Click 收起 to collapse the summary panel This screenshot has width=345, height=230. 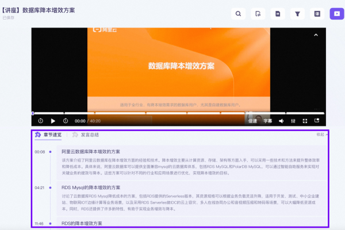(x=322, y=134)
